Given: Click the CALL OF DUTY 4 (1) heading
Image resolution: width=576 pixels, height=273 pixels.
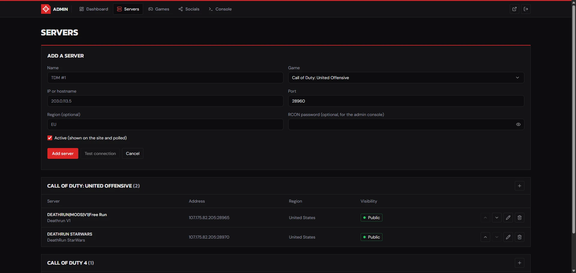Looking at the screenshot, I should point(70,263).
